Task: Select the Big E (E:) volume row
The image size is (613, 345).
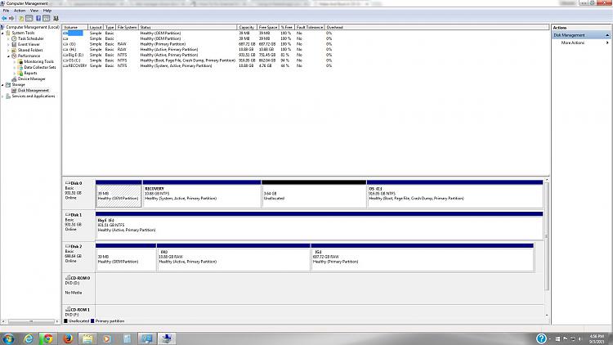Action: click(x=198, y=55)
